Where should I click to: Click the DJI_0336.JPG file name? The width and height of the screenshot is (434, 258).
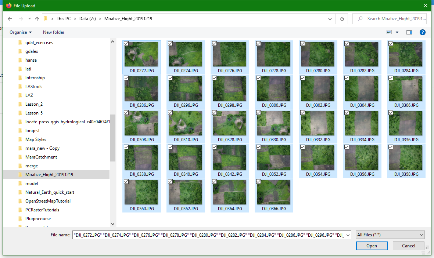click(x=406, y=140)
